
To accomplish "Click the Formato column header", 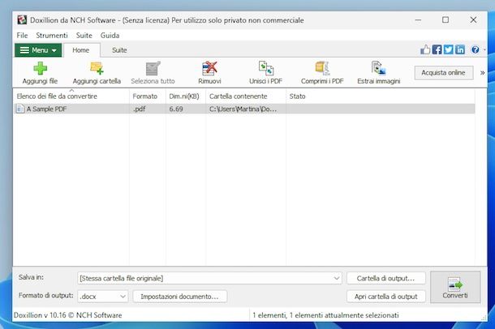I will pyautogui.click(x=148, y=96).
